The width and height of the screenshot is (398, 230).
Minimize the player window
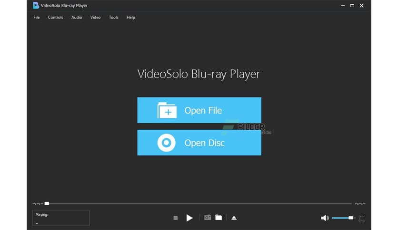pos(343,6)
